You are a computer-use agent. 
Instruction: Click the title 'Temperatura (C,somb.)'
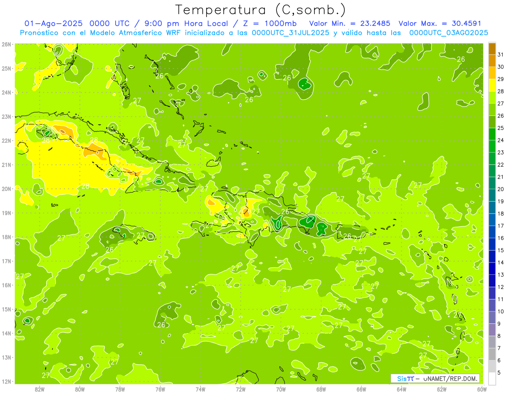[261, 10]
